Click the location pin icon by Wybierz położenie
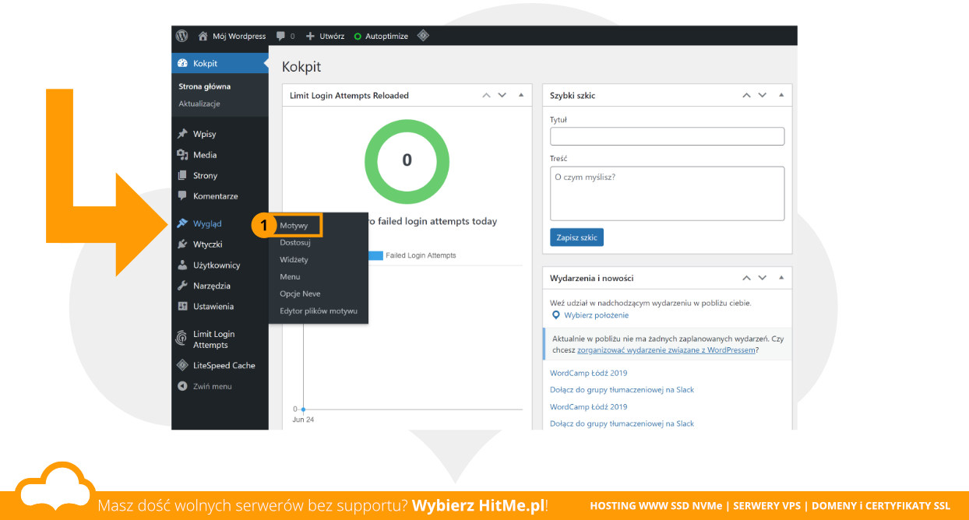 click(x=555, y=315)
